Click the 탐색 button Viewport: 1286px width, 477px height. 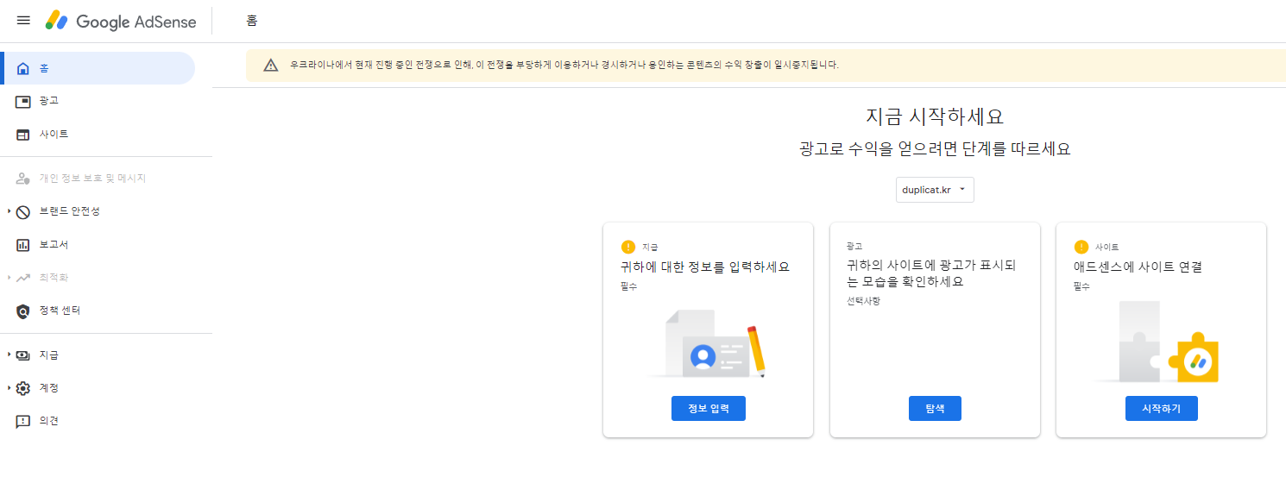[935, 409]
